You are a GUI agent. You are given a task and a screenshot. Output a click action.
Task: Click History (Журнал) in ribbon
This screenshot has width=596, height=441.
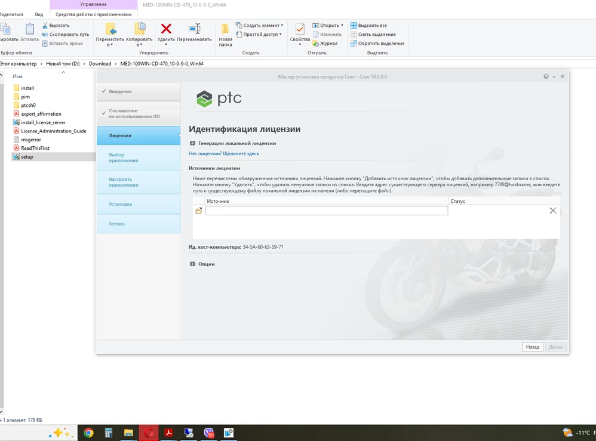325,44
